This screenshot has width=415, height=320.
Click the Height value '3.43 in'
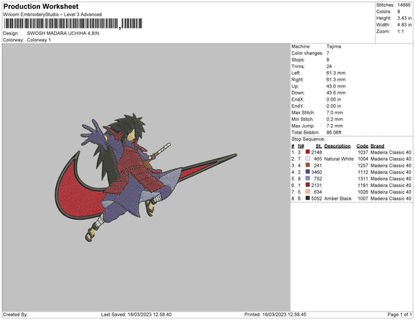[x=405, y=18]
